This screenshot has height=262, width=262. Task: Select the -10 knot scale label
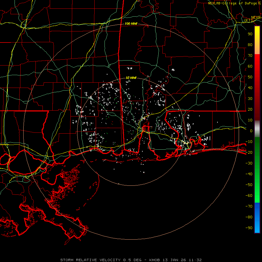(249, 142)
